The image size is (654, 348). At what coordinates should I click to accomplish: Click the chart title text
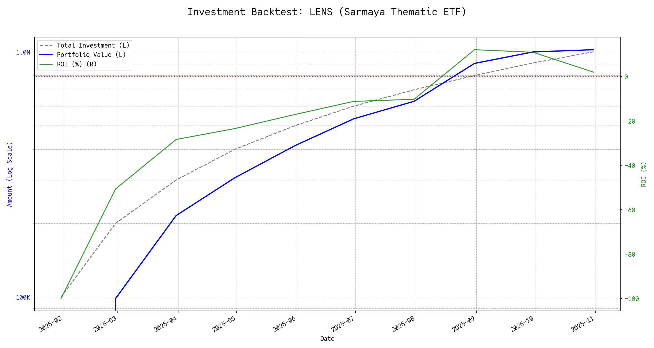tap(327, 12)
